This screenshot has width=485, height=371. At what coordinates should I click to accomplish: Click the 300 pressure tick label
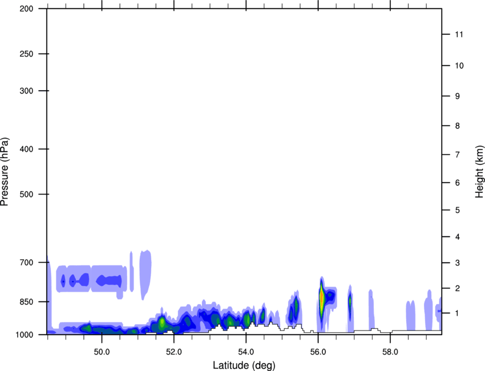coord(26,91)
